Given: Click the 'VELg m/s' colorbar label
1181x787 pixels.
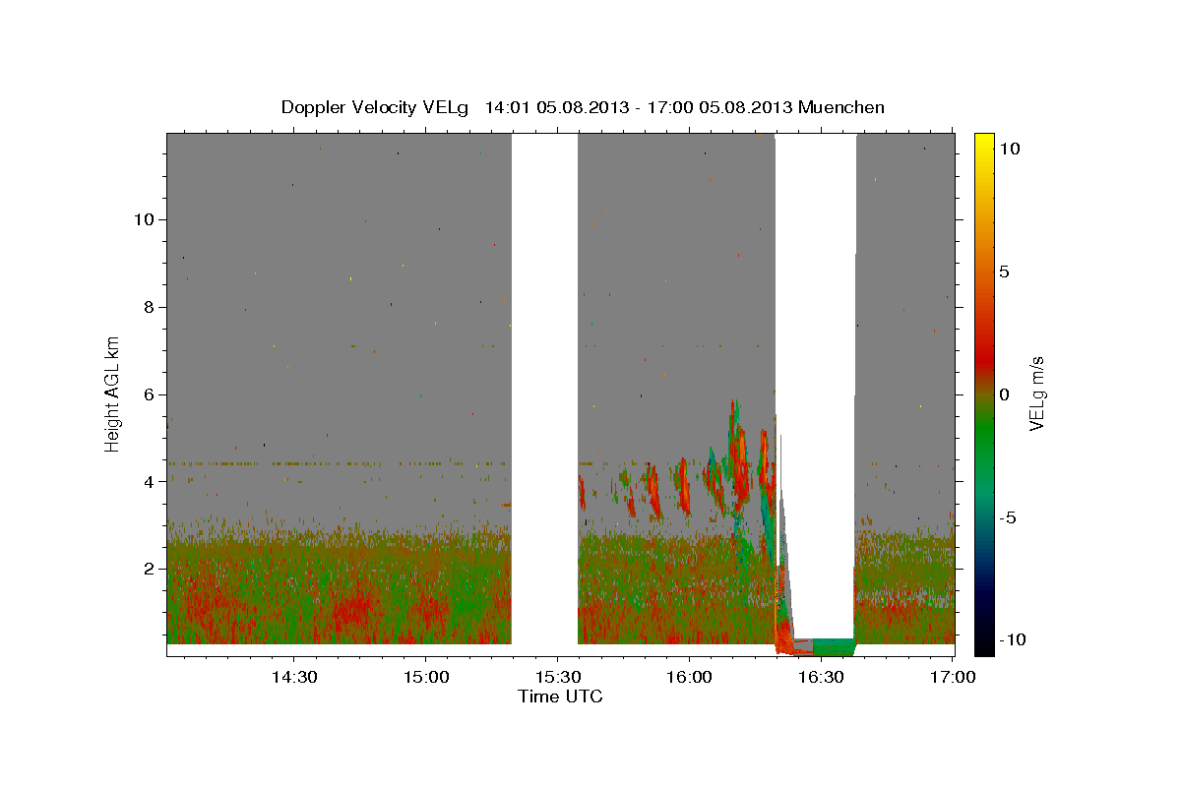Looking at the screenshot, I should tap(1036, 393).
